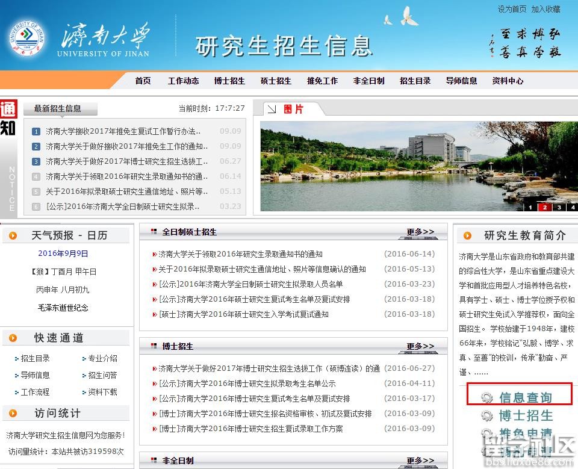Click the orange arrow icon beside 访问统计
578x469 pixels.
coord(13,414)
